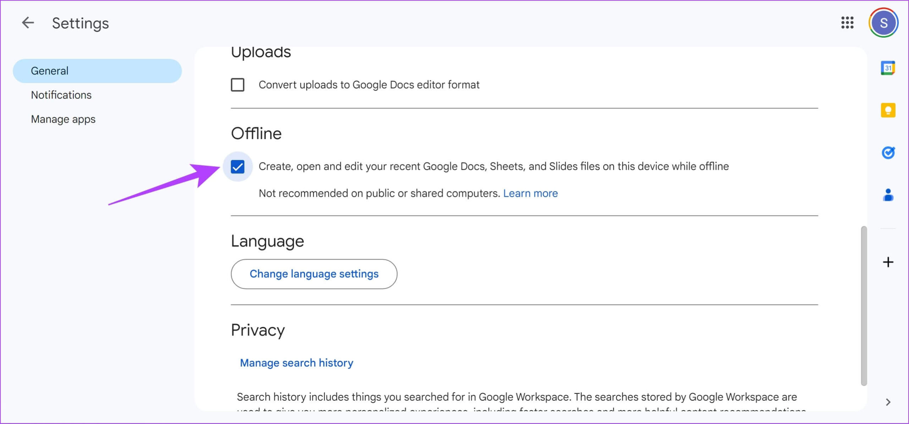
Task: Uncheck the offline access checkbox
Action: click(238, 167)
